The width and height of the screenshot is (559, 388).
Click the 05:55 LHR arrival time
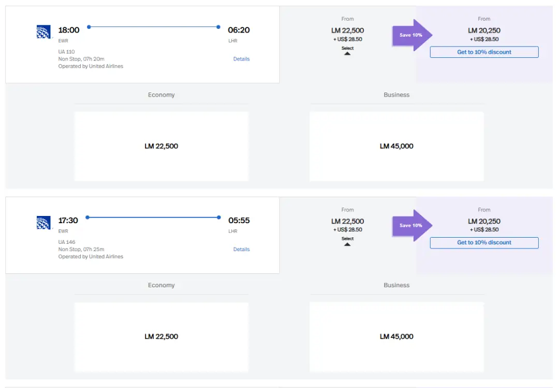(x=239, y=221)
